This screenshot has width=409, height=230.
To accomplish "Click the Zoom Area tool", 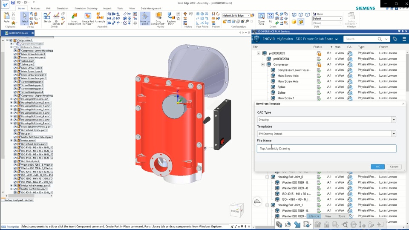I will pos(261,18).
